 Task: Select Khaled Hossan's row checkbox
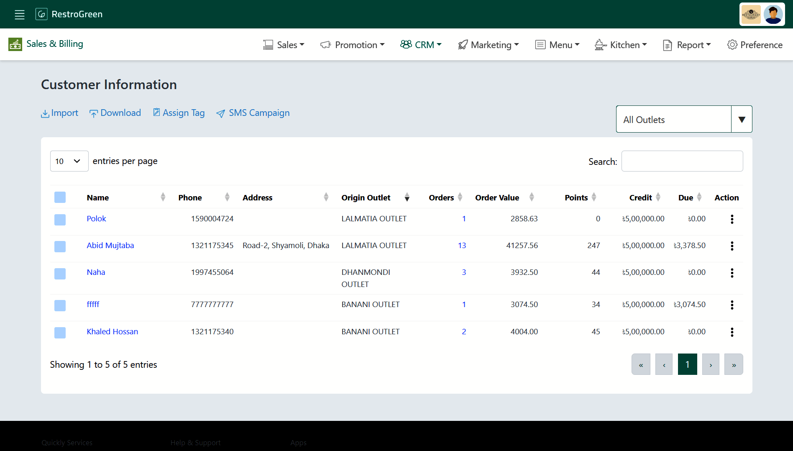click(60, 333)
